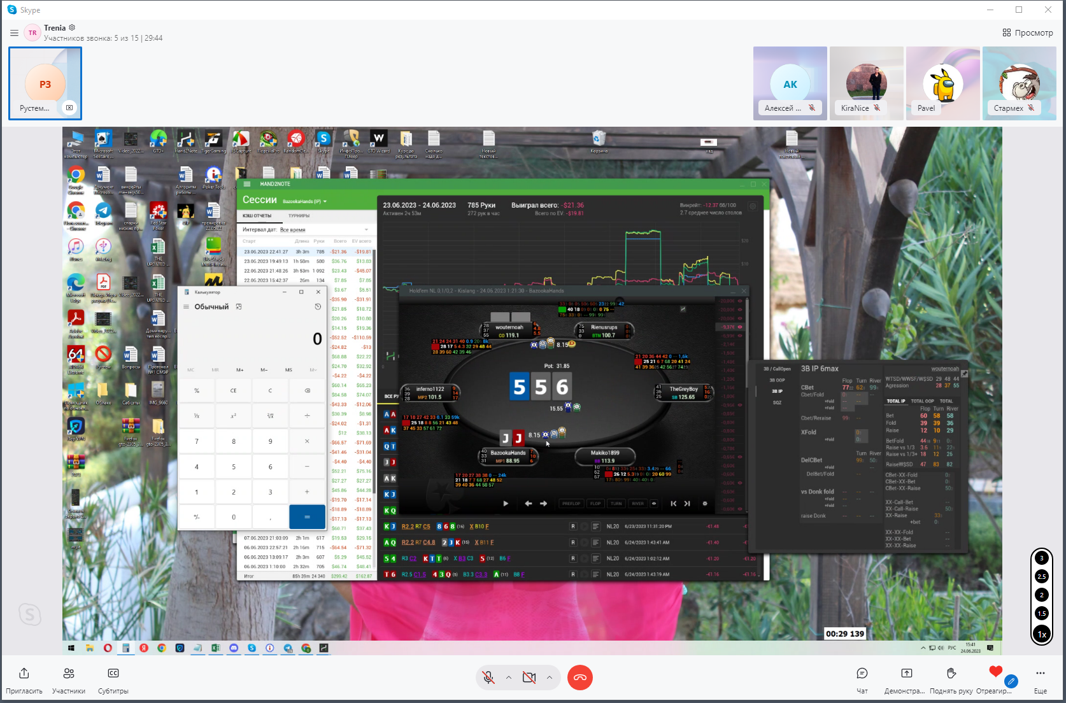
Task: Click the Windows Start button in shared taskbar
Action: pyautogui.click(x=71, y=648)
